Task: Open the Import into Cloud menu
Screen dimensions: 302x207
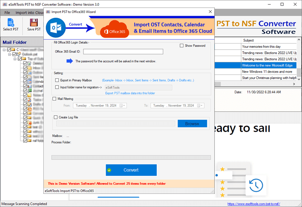Action: (29, 12)
